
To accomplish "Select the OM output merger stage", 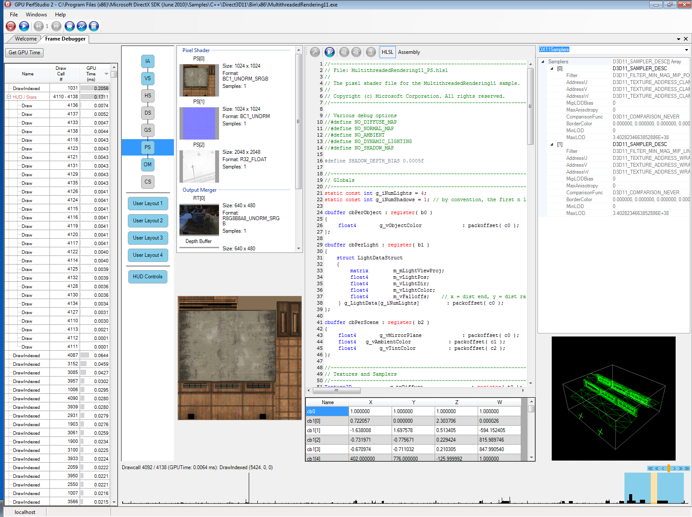I will coord(148,165).
